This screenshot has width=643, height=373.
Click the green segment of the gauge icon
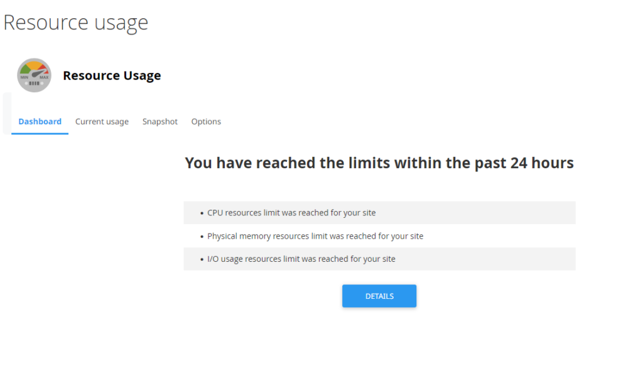tap(25, 68)
